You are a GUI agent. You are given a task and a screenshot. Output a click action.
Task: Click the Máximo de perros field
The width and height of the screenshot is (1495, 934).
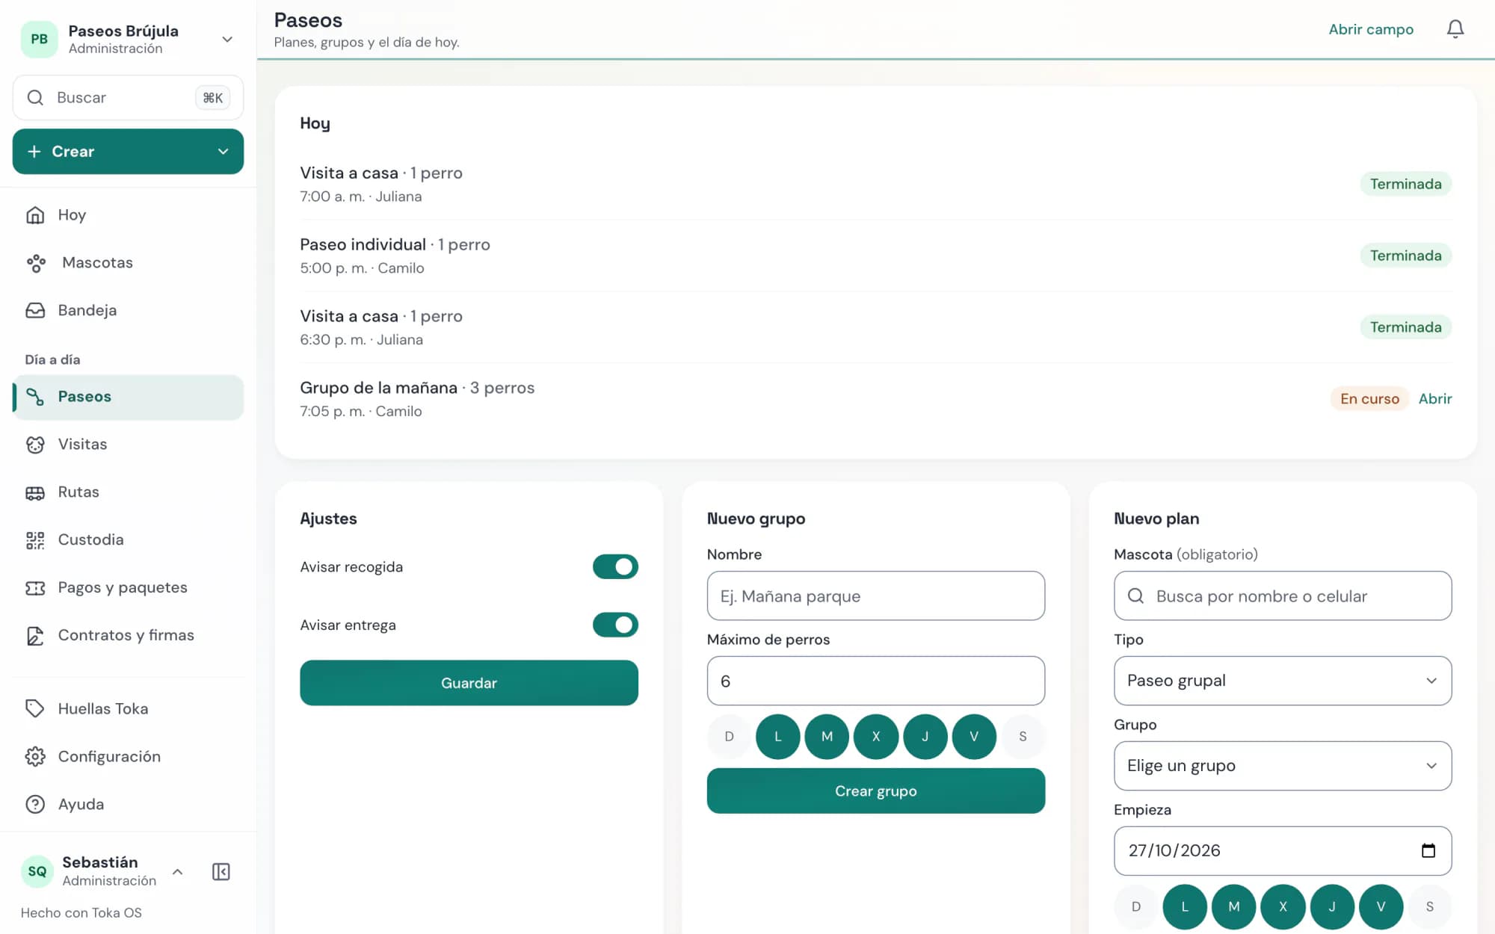click(x=876, y=681)
